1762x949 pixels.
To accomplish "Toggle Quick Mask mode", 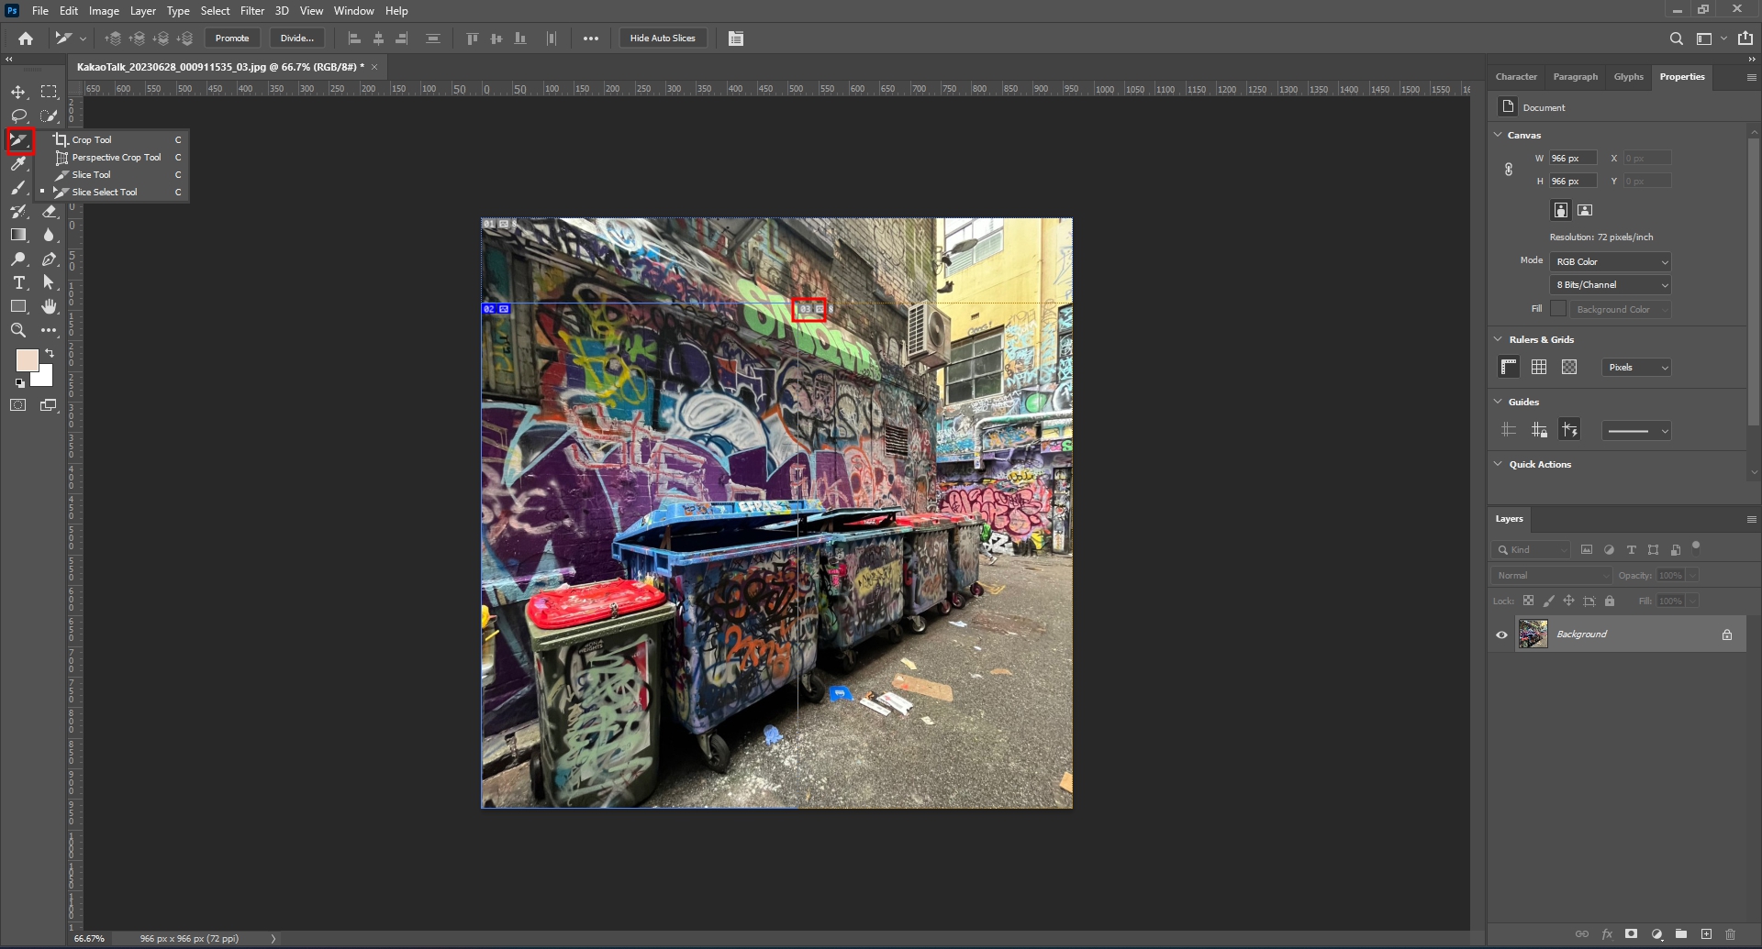I will pyautogui.click(x=18, y=405).
